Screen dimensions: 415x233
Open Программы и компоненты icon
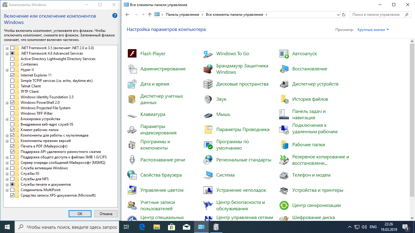point(132,145)
